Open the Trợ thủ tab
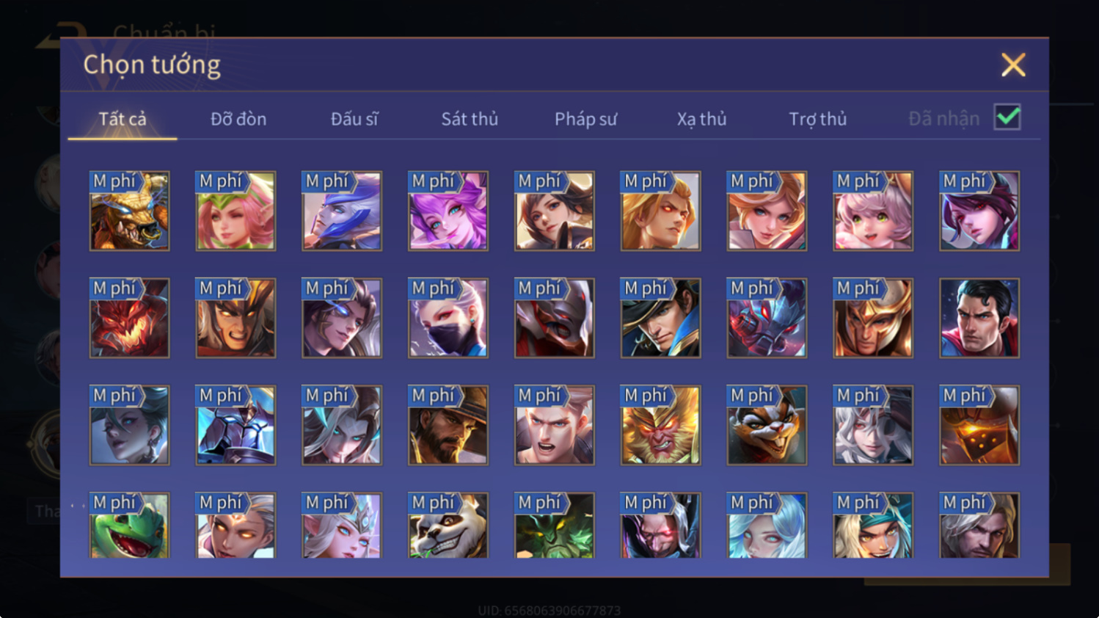Screen dimensions: 1099x618 point(817,119)
